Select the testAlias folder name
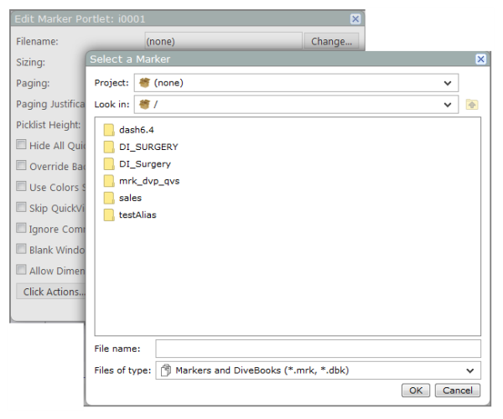Screen dimensions: 503x419 (137, 215)
